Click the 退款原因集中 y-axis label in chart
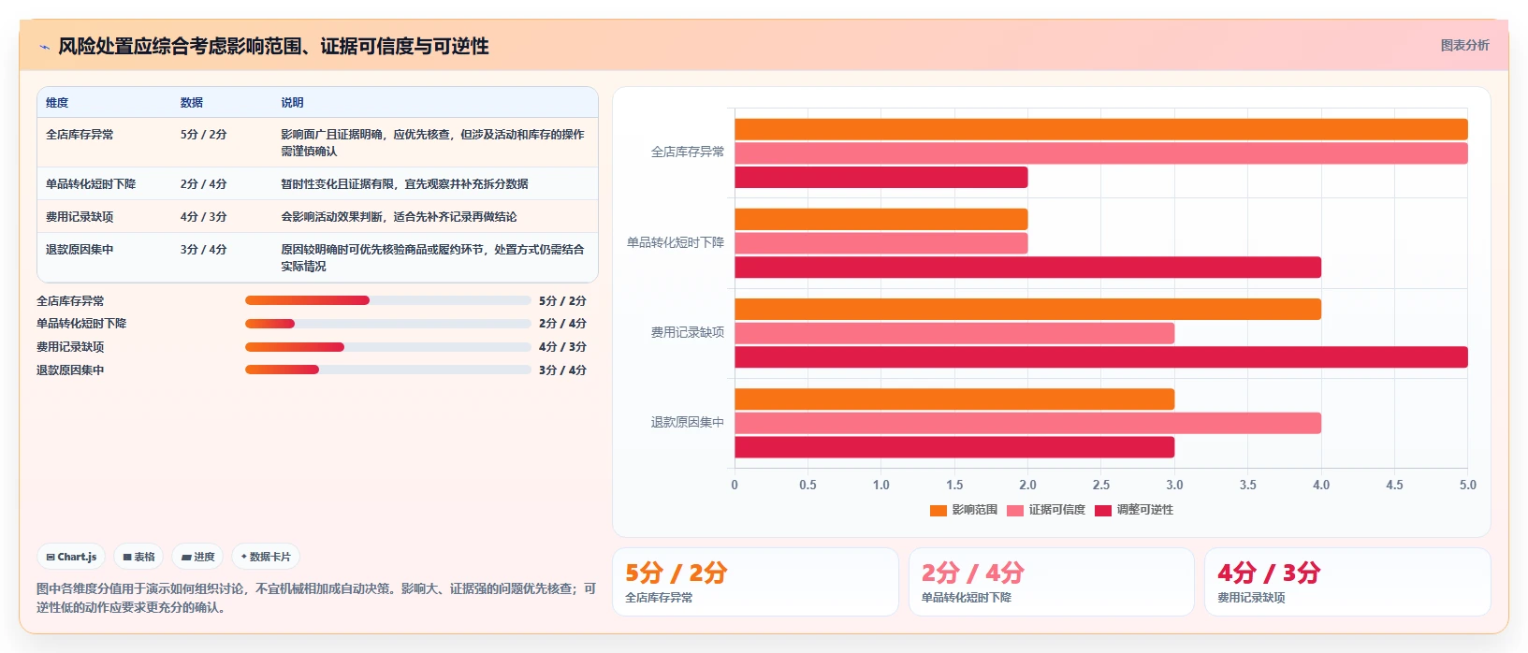Screen dimensions: 1528x653 688,423
